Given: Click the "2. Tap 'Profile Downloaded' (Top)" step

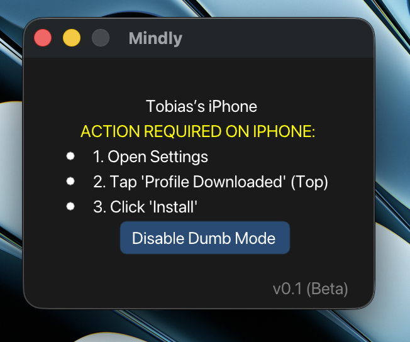Looking at the screenshot, I should click(211, 182).
